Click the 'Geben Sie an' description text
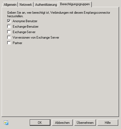This screenshot has width=121, height=129. point(59,14)
